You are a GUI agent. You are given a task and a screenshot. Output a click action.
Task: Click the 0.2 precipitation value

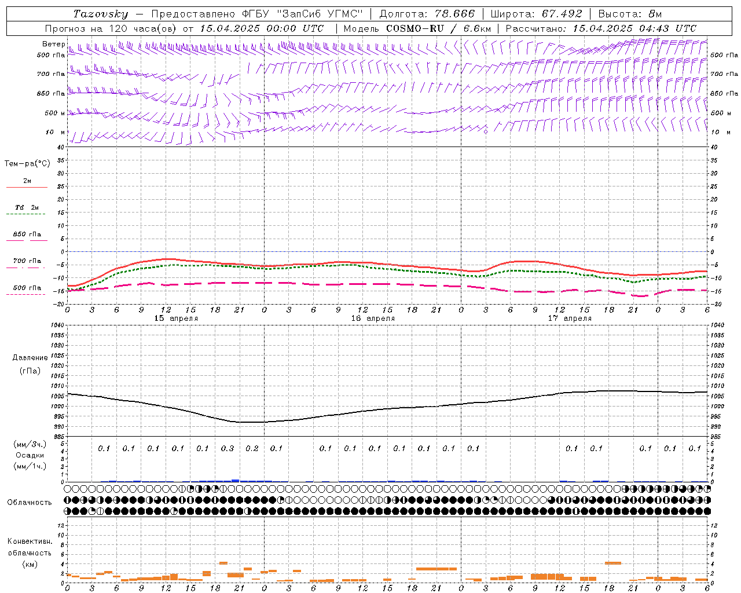click(x=252, y=448)
